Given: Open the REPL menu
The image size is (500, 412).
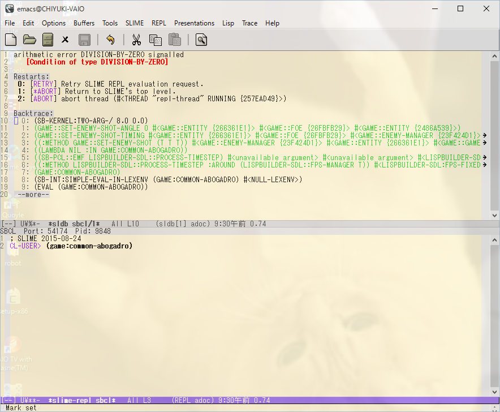Looking at the screenshot, I should tap(159, 23).
